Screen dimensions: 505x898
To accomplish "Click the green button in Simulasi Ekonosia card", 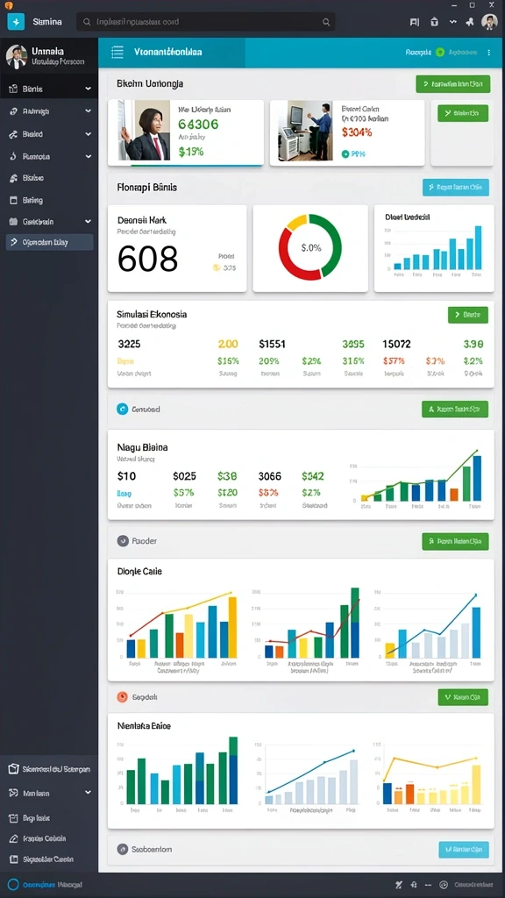I will [468, 315].
